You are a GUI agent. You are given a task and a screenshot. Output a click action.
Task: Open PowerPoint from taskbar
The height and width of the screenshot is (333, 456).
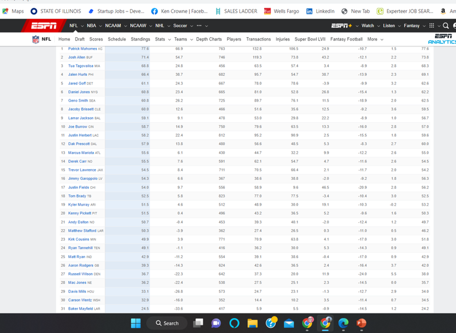click(361, 323)
